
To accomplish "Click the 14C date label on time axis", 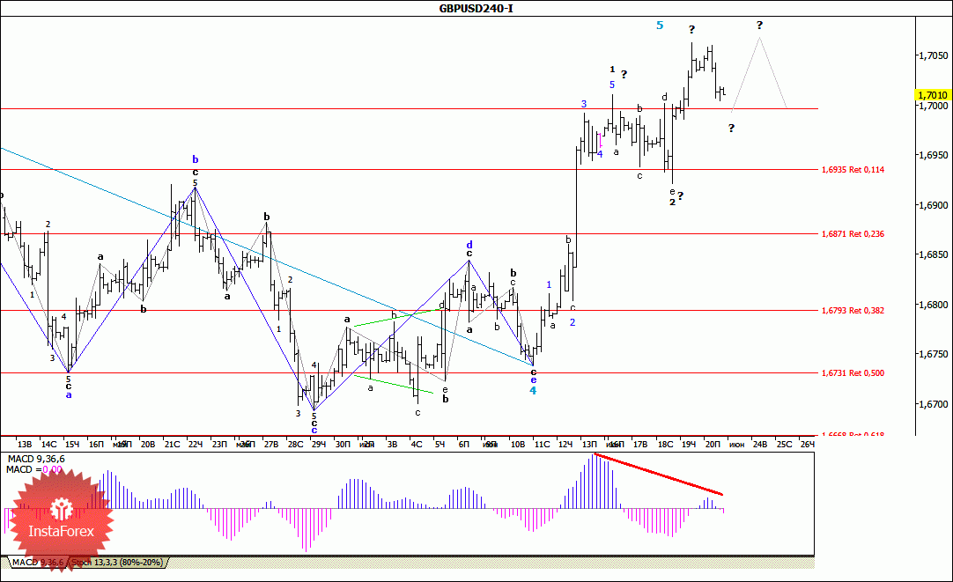I will [48, 444].
